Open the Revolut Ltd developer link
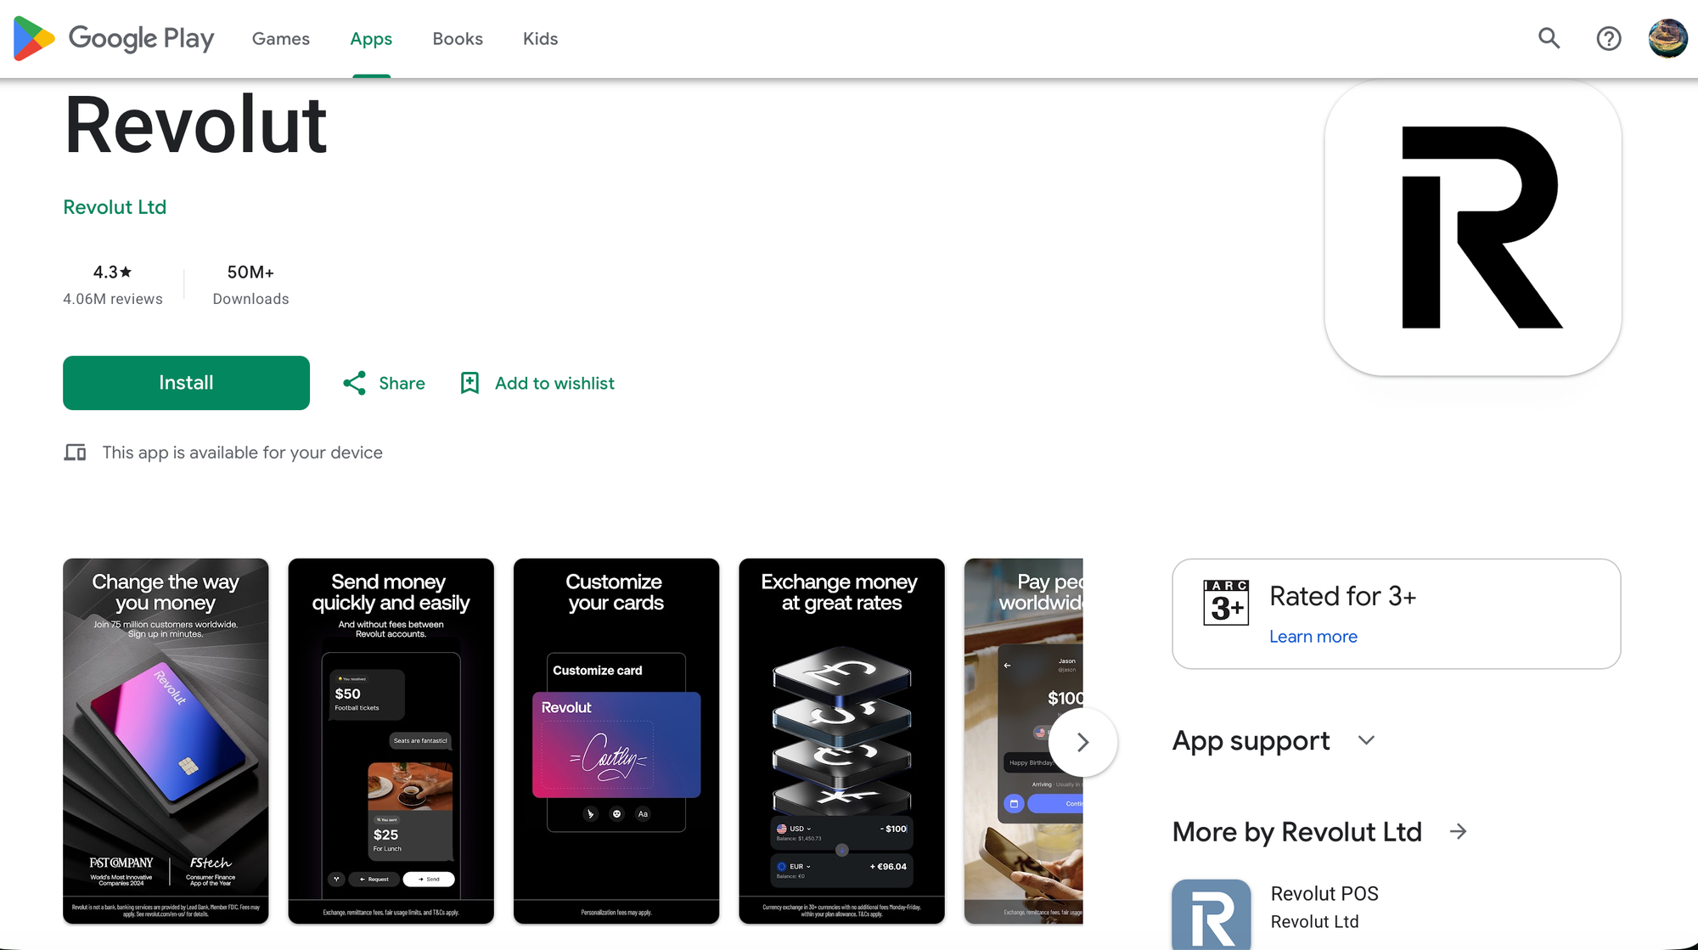Viewport: 1698px width, 950px height. pos(115,207)
